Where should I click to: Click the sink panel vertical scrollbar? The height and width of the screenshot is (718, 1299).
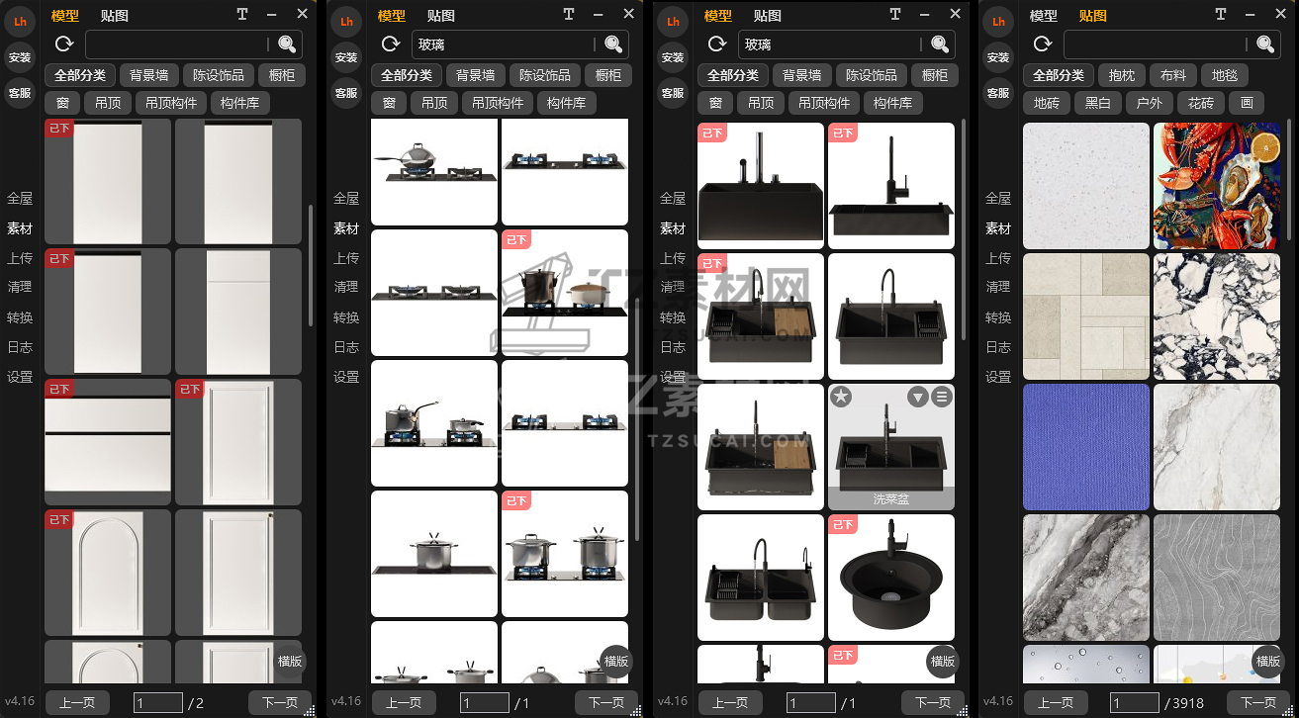point(965,231)
